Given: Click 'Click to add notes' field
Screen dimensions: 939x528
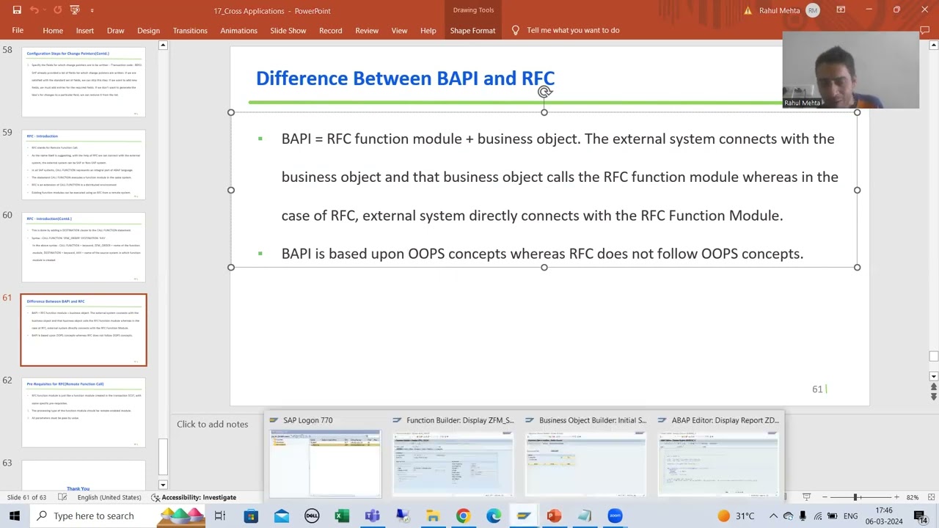Looking at the screenshot, I should point(212,424).
